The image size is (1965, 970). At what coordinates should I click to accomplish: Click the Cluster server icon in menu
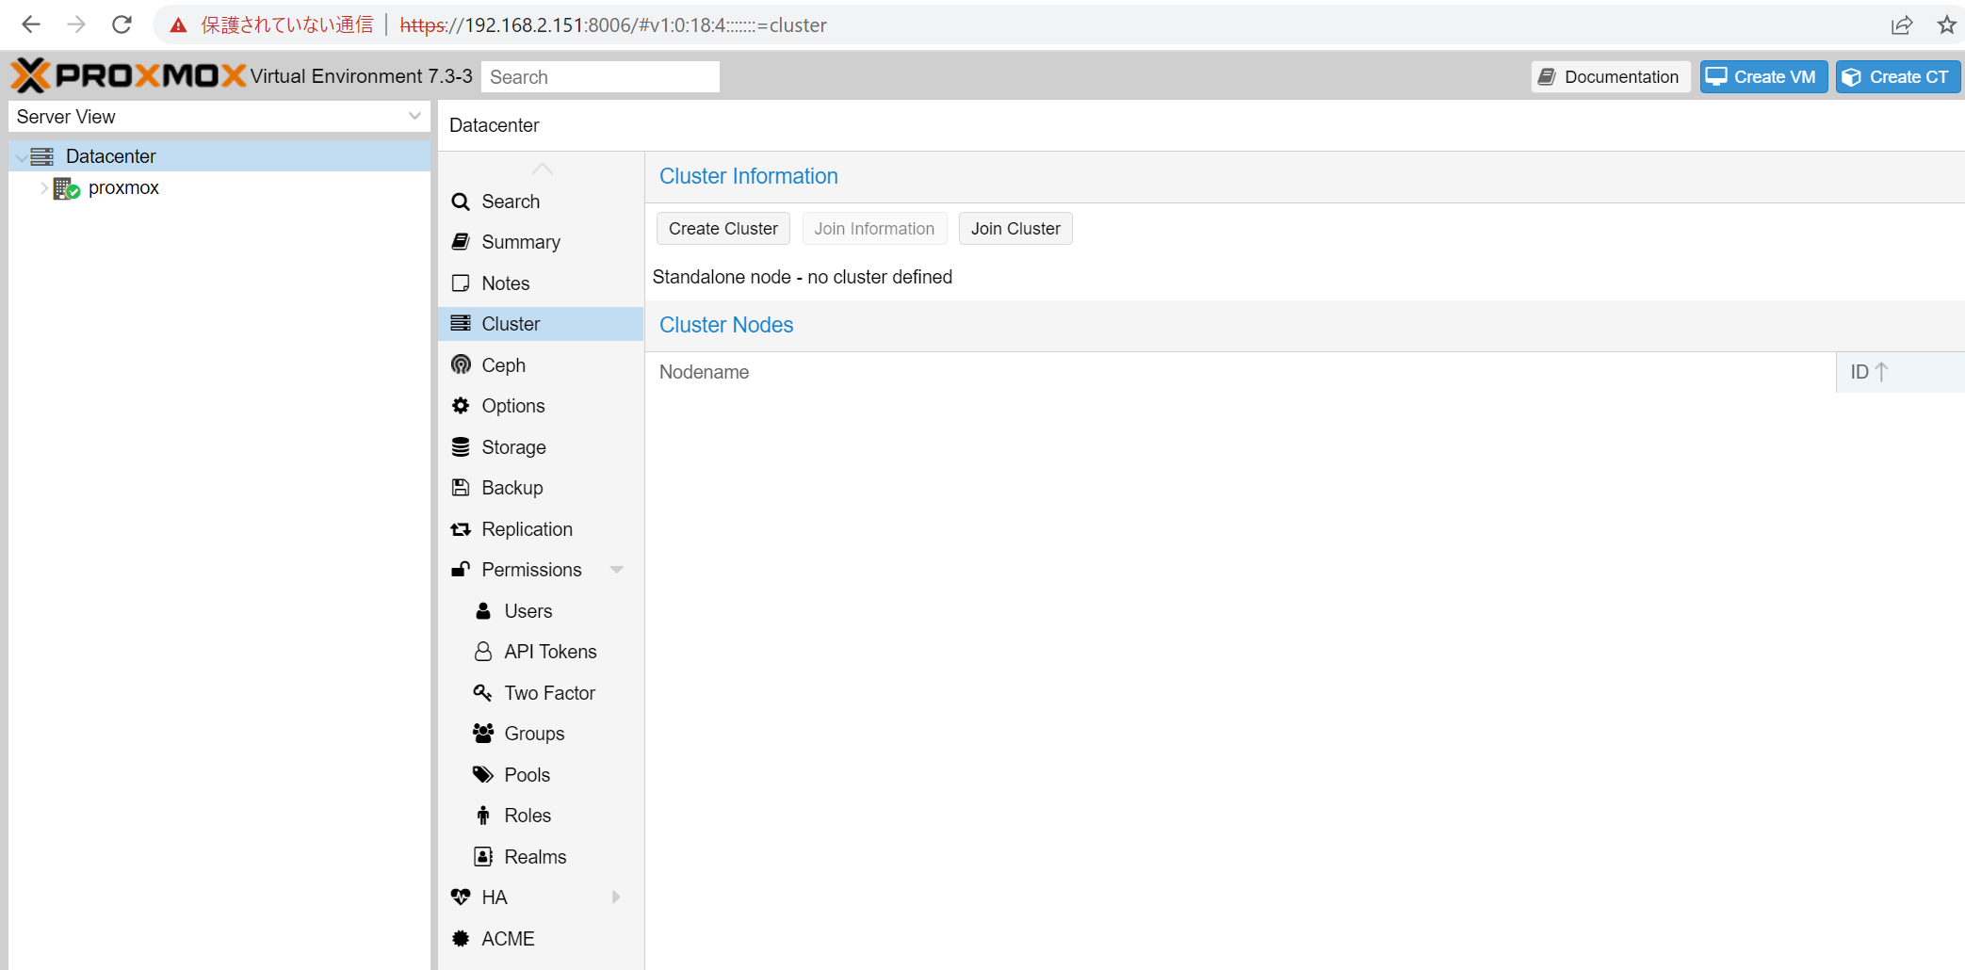(x=461, y=324)
